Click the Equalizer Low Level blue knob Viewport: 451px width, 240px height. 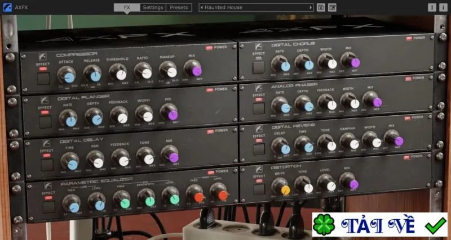click(x=97, y=202)
